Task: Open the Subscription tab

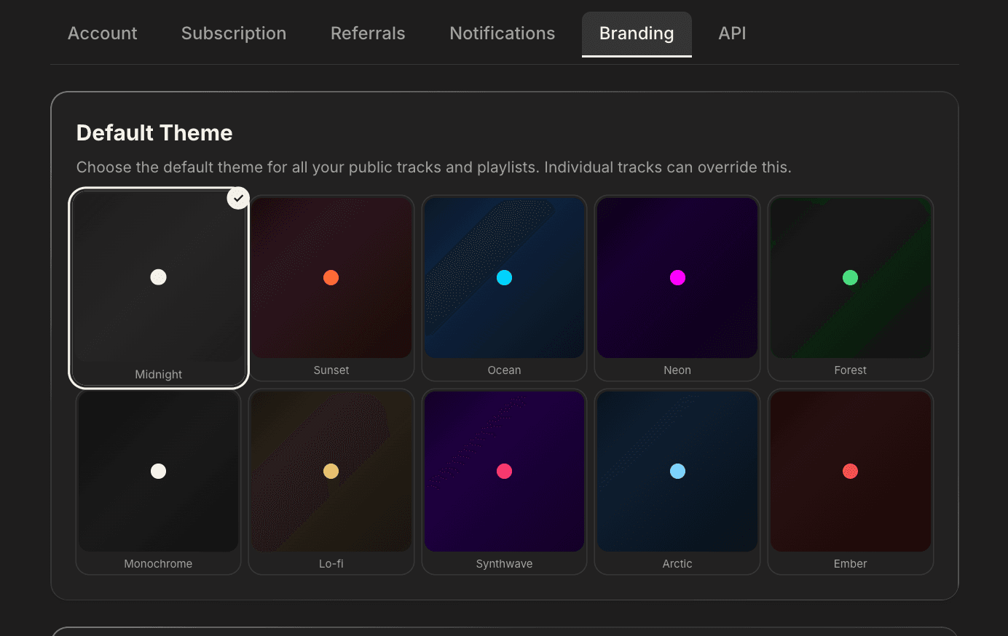Action: (233, 33)
